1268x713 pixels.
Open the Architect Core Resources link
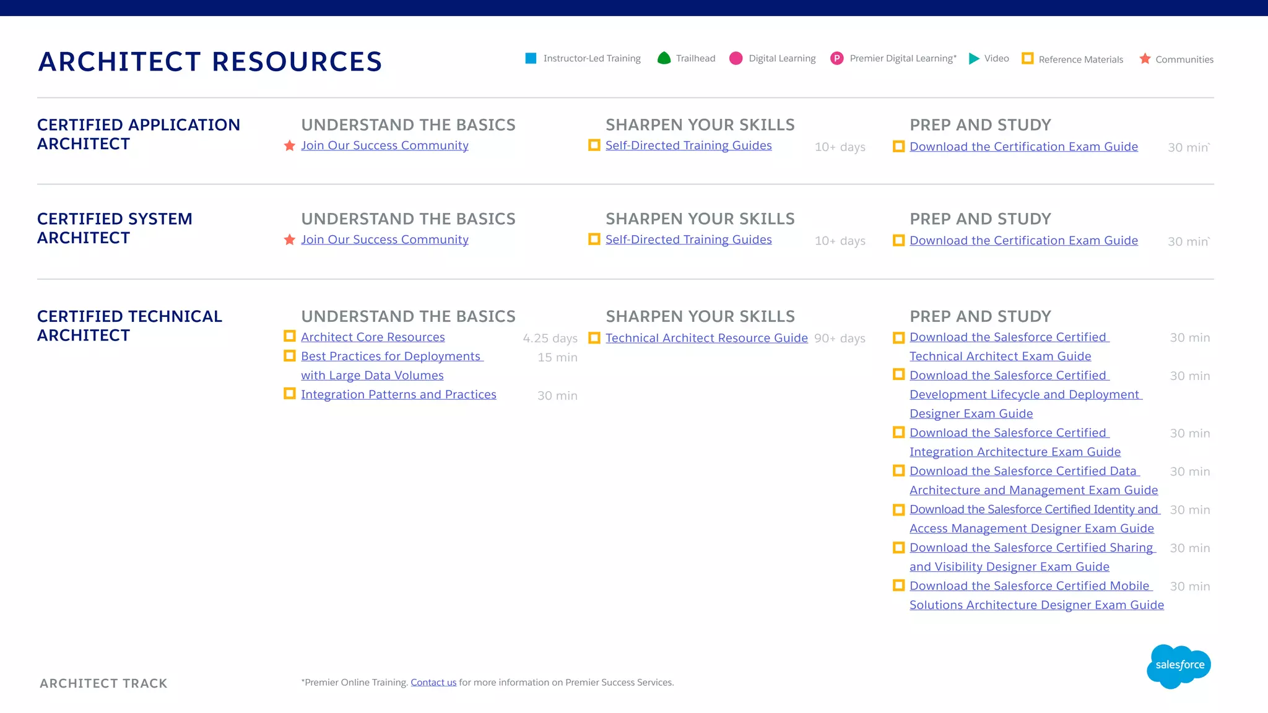373,337
